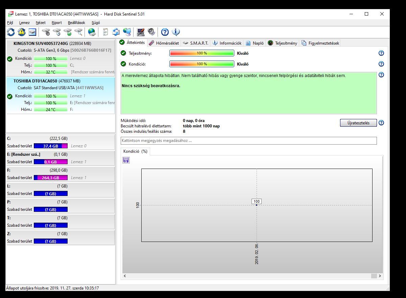Switch to the Teljesítmény tab
Viewport: 406px width, 298px height.
283,43
